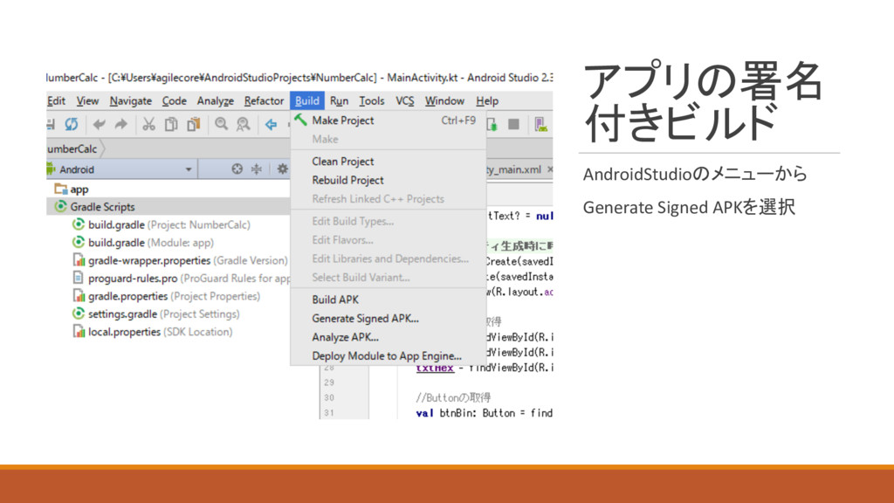The width and height of the screenshot is (894, 503).
Task: Click the btnBin code line
Action: [x=484, y=413]
